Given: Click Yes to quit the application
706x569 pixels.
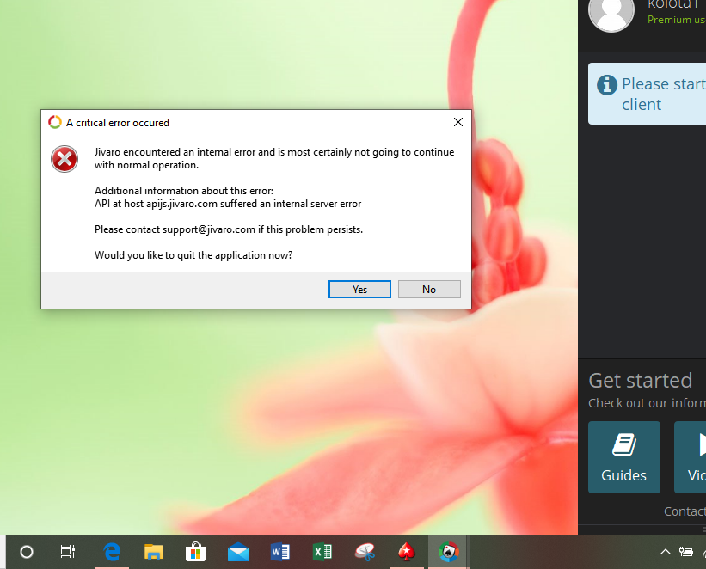Looking at the screenshot, I should click(359, 289).
